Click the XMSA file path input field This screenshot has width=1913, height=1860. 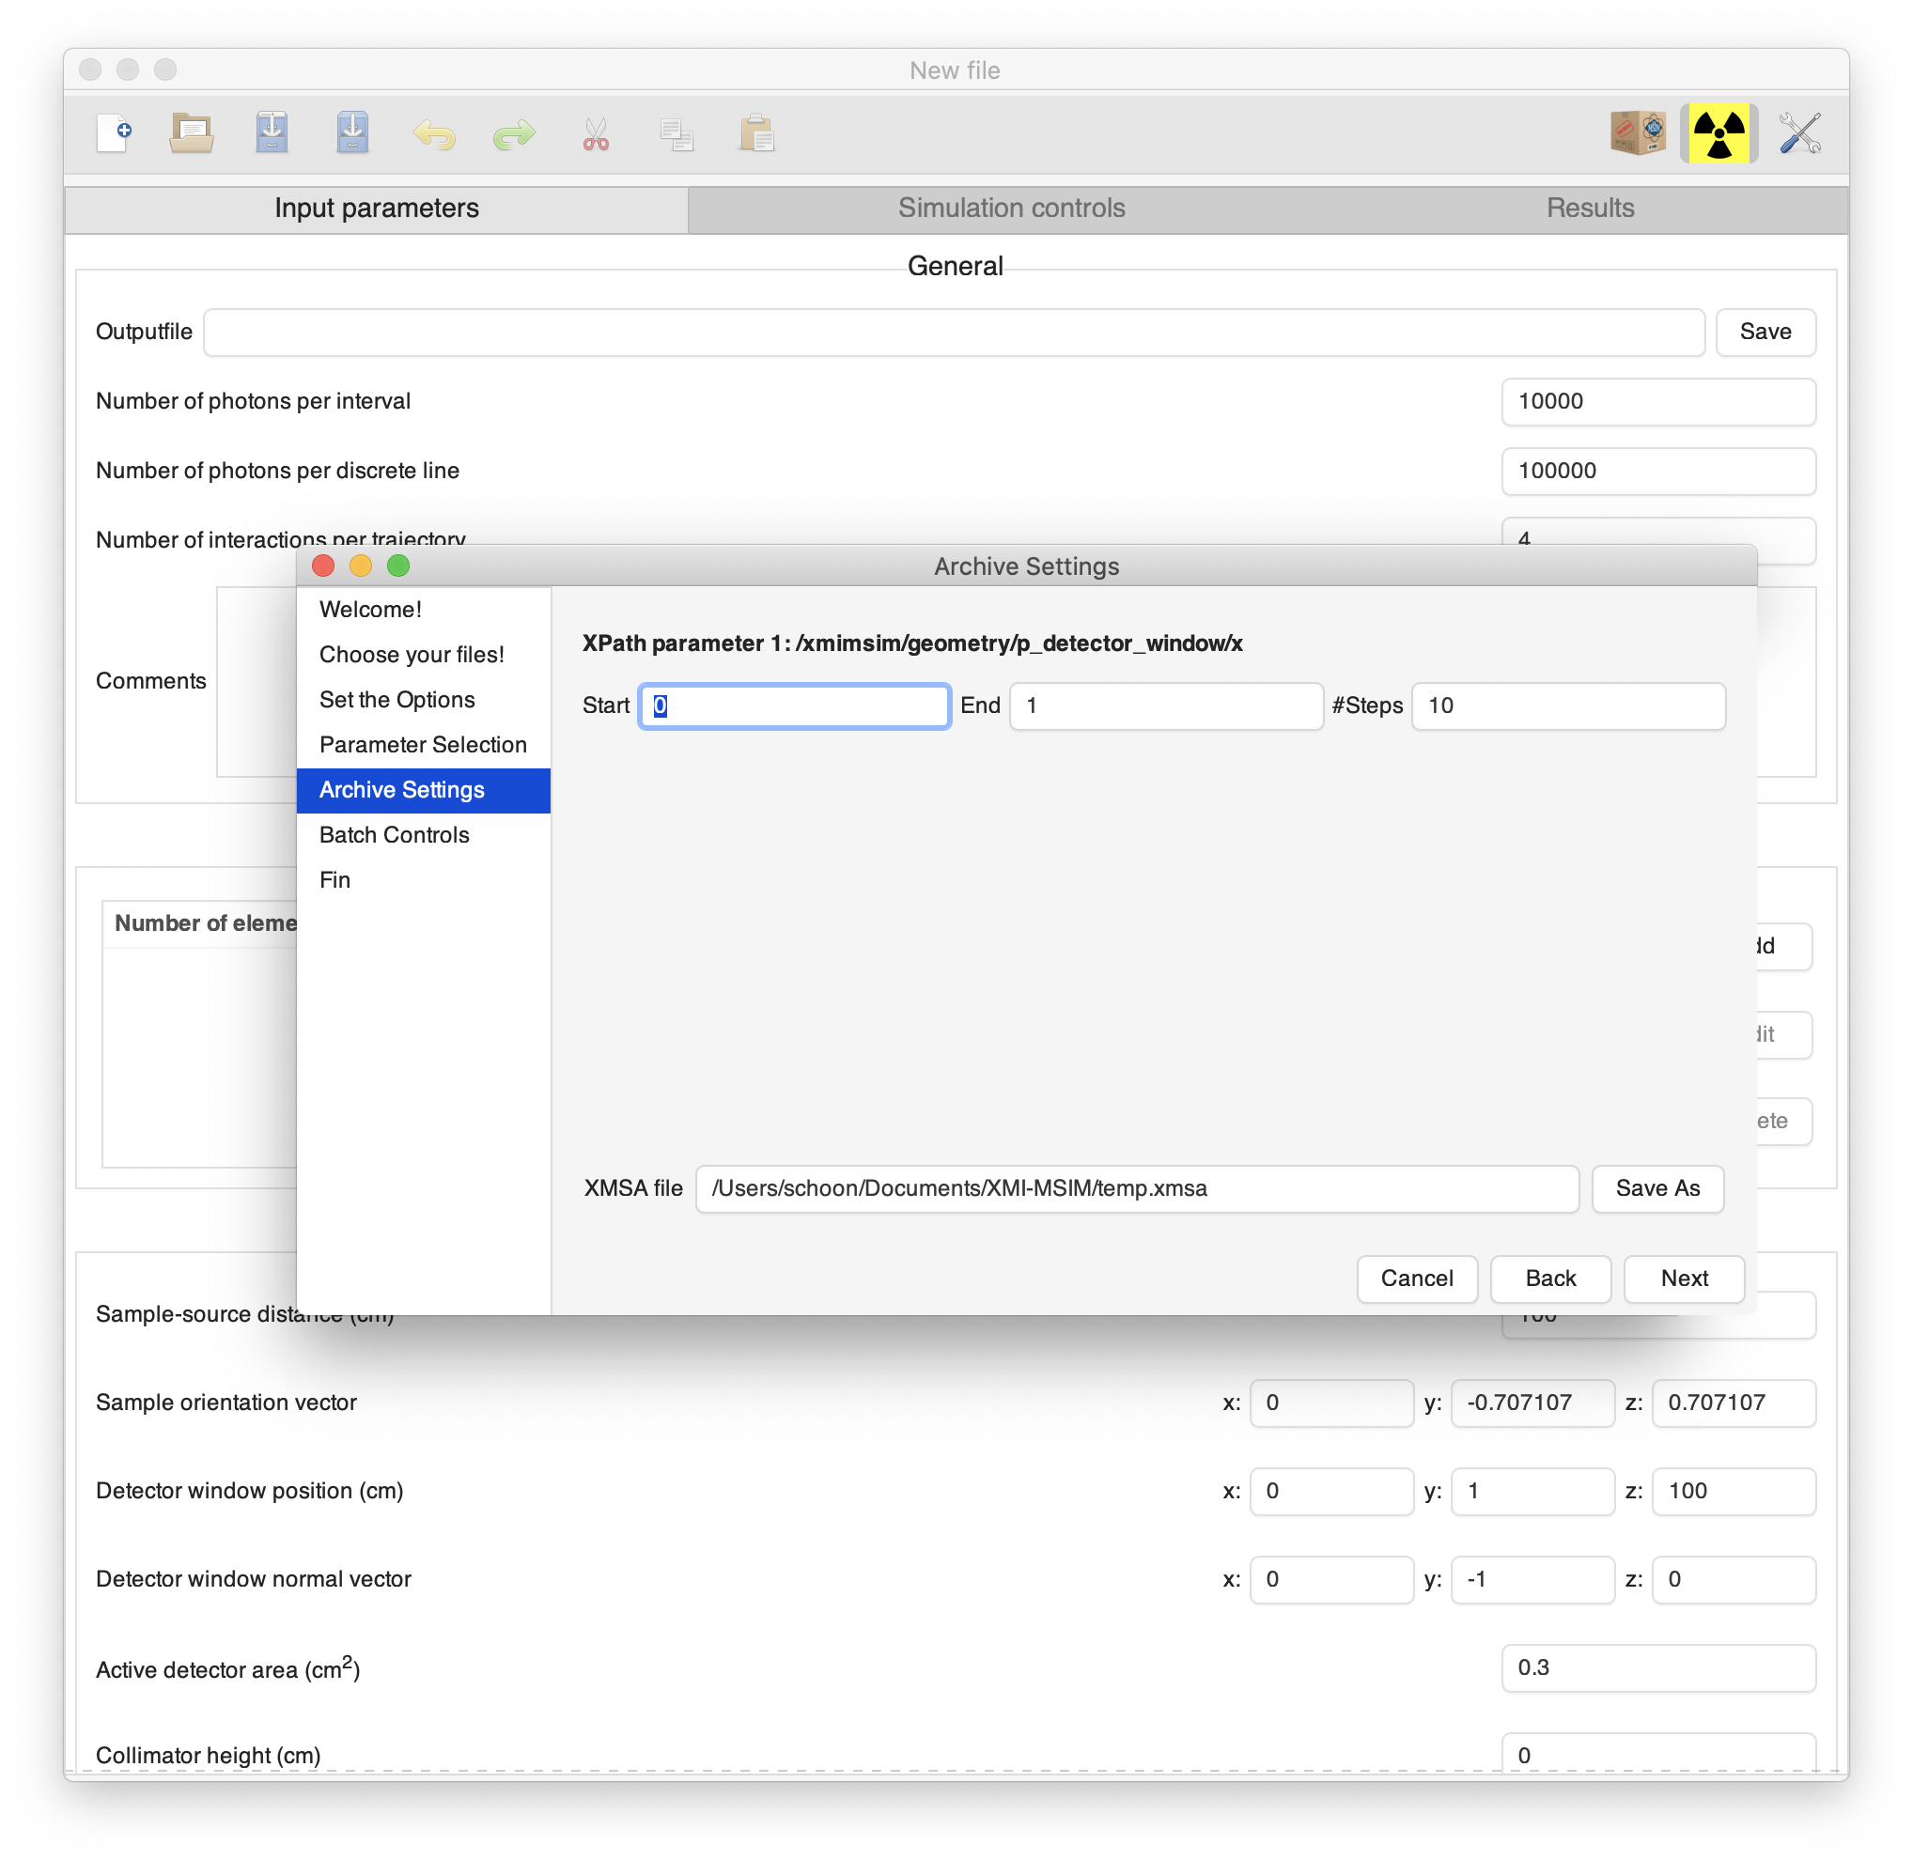tap(1136, 1187)
